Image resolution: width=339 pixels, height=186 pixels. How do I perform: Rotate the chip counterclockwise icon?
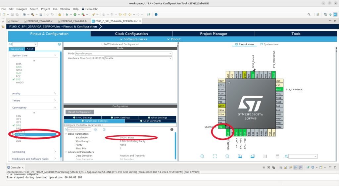(x=252, y=156)
